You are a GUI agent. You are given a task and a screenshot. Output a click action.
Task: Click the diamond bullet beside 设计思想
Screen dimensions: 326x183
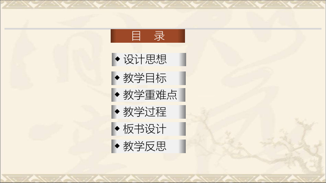118,59
